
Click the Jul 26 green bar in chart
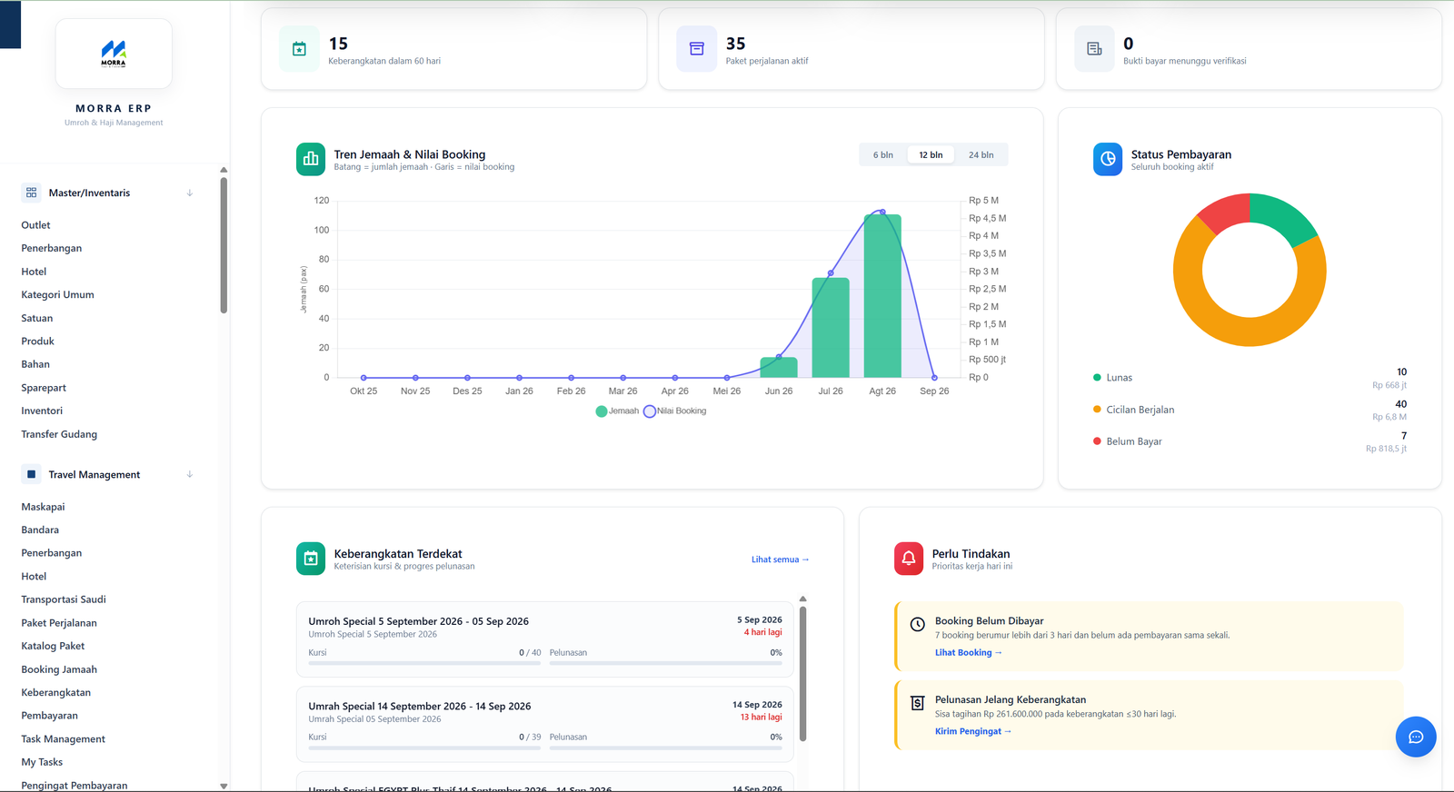[831, 328]
